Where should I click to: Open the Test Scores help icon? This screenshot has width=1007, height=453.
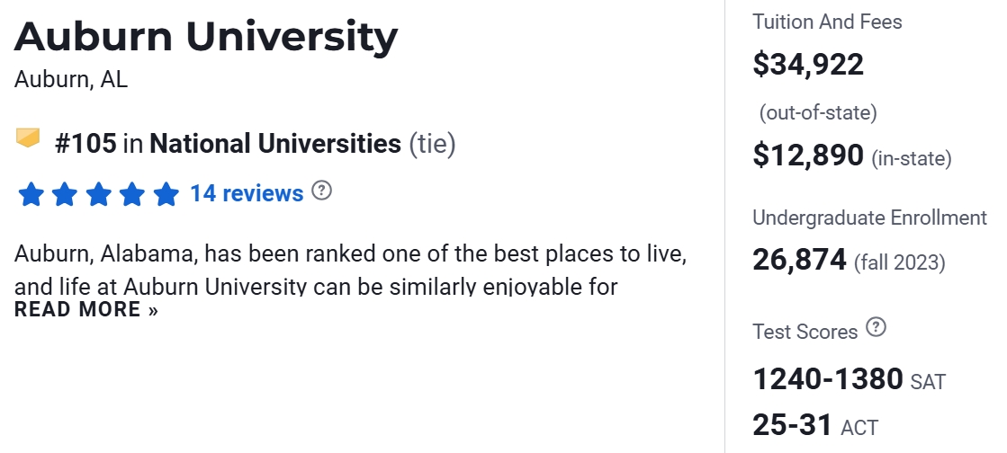click(x=876, y=328)
